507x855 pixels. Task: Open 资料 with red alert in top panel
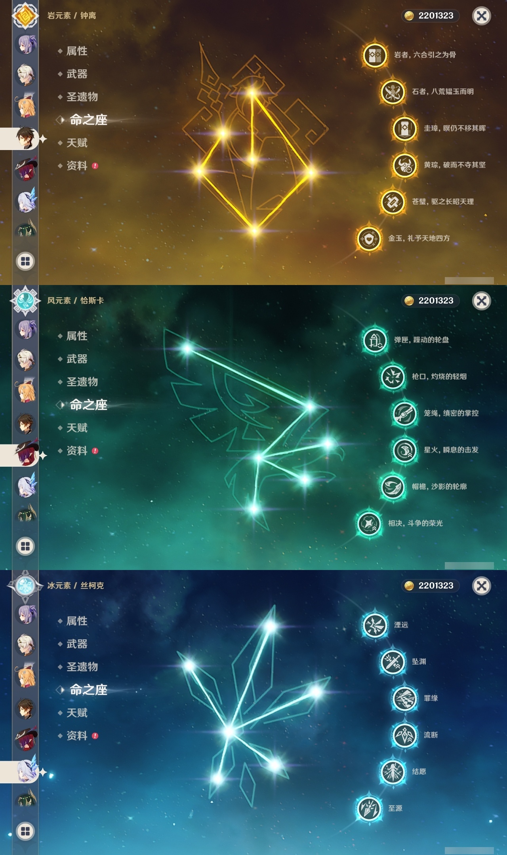click(x=78, y=166)
